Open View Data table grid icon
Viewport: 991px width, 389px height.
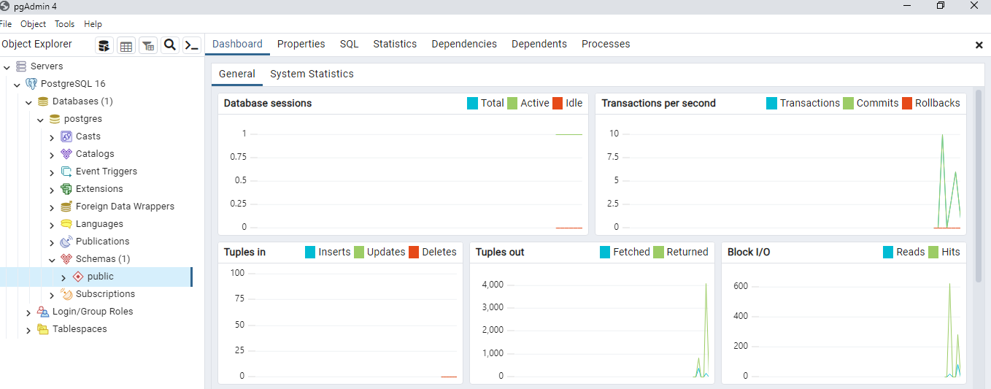[x=126, y=46]
